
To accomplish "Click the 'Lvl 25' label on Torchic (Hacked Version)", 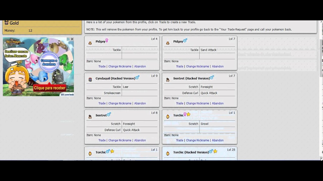I will pyautogui.click(x=231, y=150).
